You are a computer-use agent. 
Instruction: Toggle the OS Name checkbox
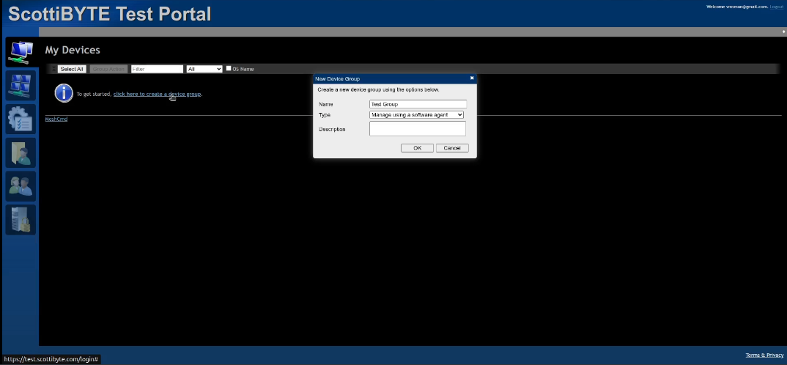pyautogui.click(x=229, y=69)
